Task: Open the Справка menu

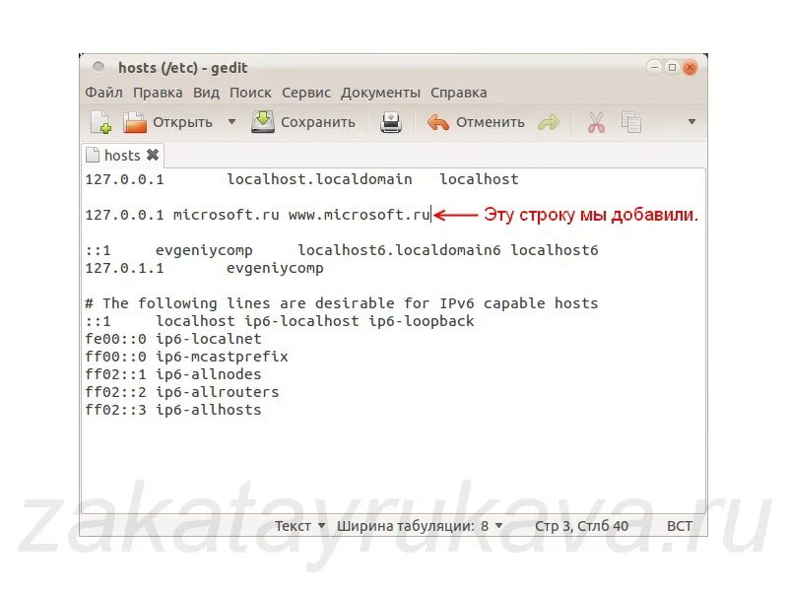Action: point(458,93)
